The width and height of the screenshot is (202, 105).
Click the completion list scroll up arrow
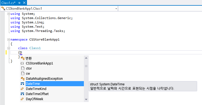click(86, 58)
